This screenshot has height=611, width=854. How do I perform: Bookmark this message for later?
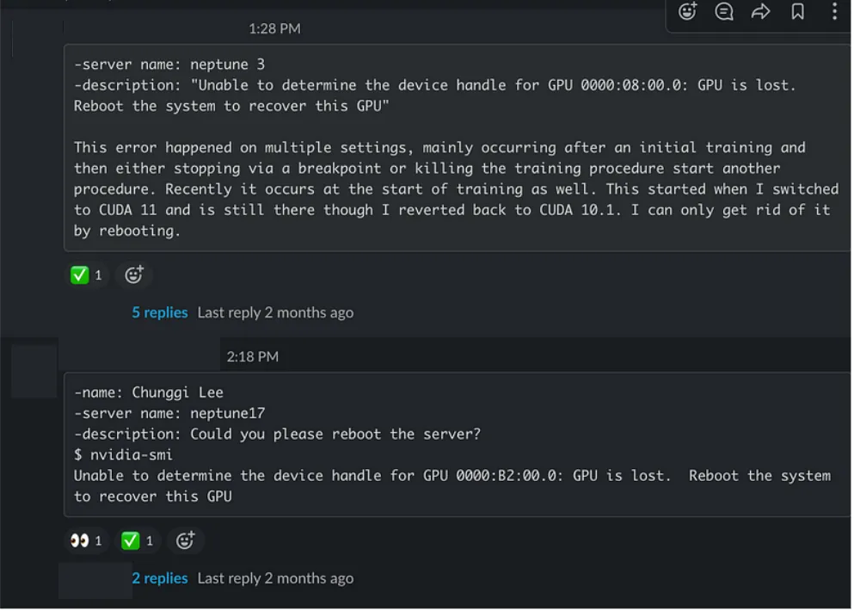(798, 11)
